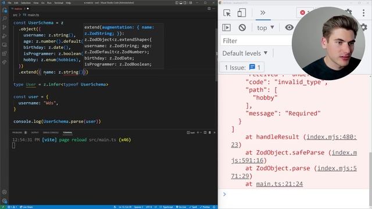Viewport: 372px width, 209px height.
Task: Open the main.ts:21:24 source link
Action: coord(280,184)
